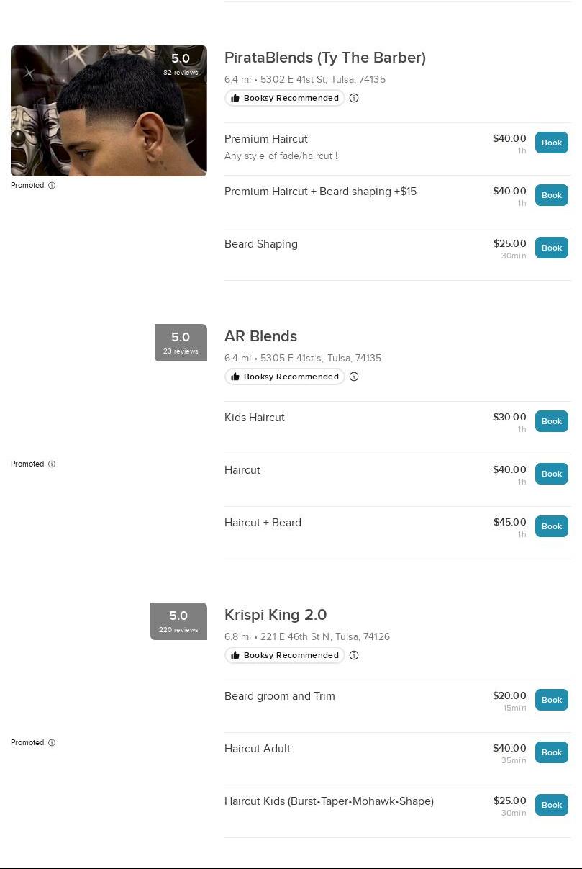
Task: Open the info icon beside AR Blends' Booksy Recommended badge
Action: 354,377
